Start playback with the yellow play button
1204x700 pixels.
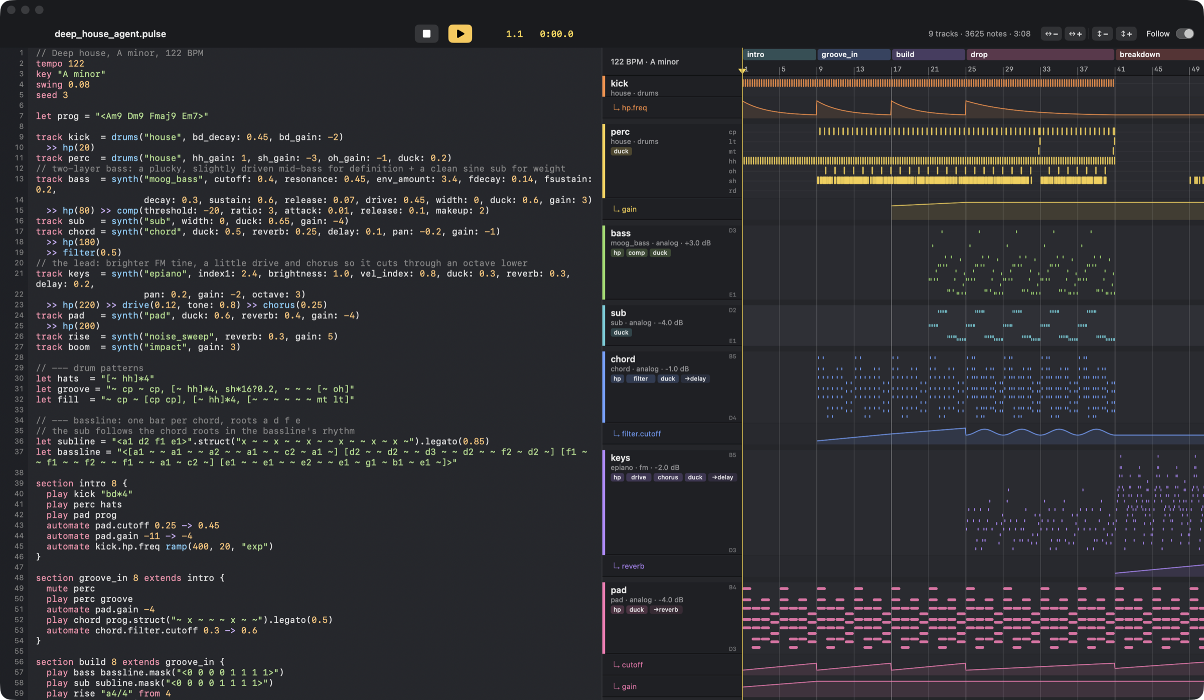pos(460,34)
